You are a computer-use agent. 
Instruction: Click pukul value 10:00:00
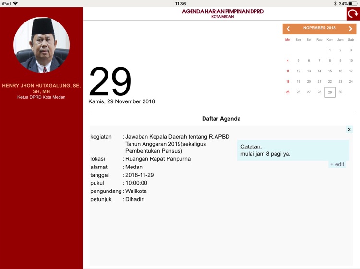coord(136,183)
